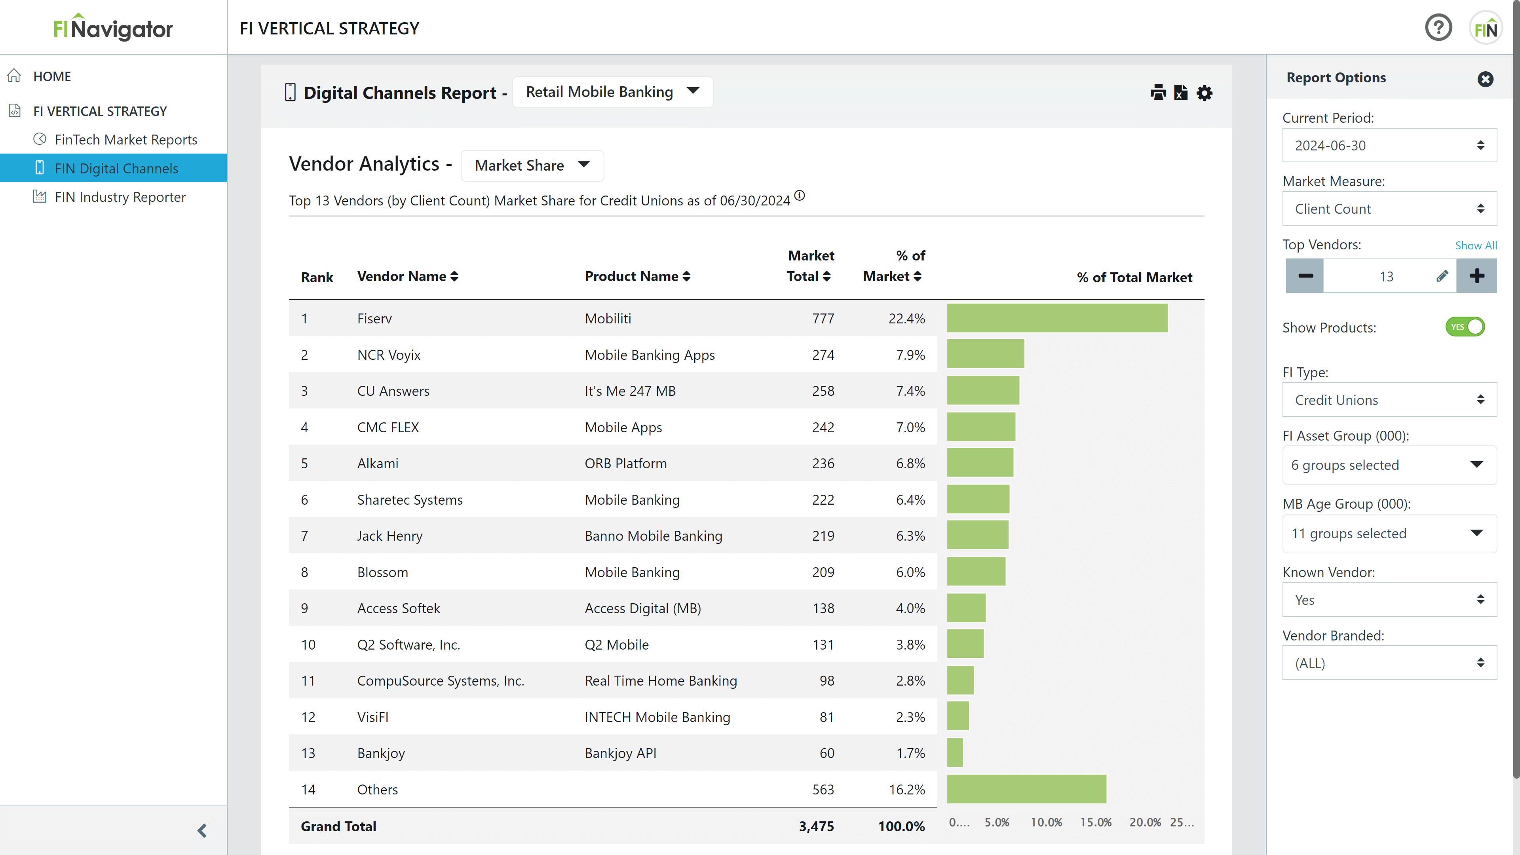Open the Market Measure Client Count dropdown
1520x855 pixels.
coord(1389,208)
